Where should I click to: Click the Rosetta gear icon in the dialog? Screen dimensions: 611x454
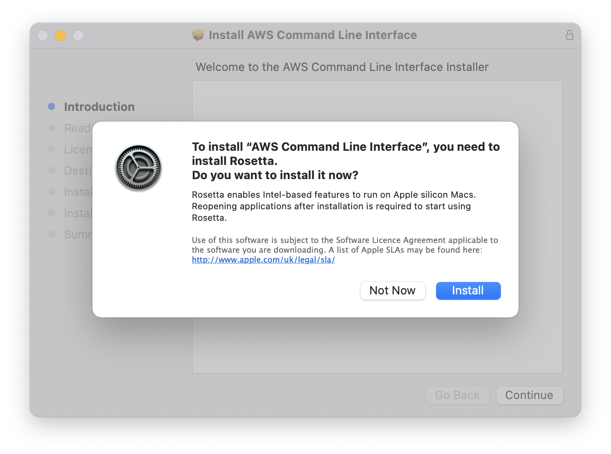pos(138,168)
